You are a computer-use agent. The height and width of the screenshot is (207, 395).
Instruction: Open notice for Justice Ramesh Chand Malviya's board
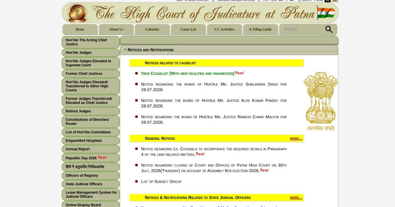point(214,119)
